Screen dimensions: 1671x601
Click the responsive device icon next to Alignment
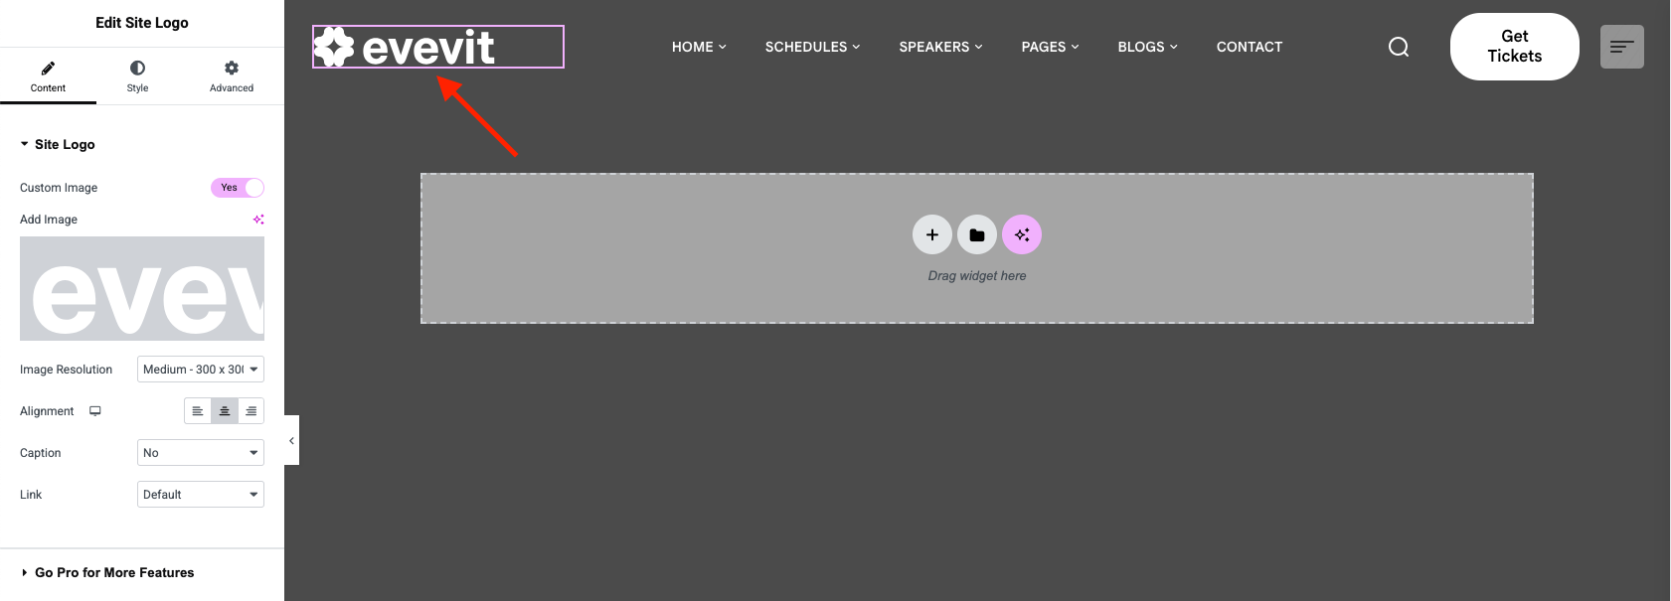[95, 411]
